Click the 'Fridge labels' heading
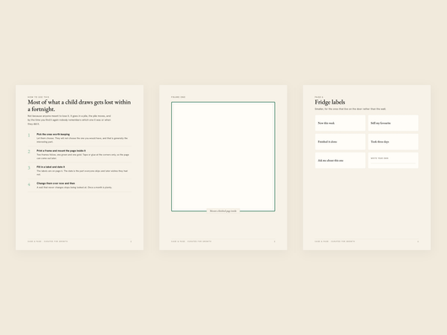 [330, 102]
